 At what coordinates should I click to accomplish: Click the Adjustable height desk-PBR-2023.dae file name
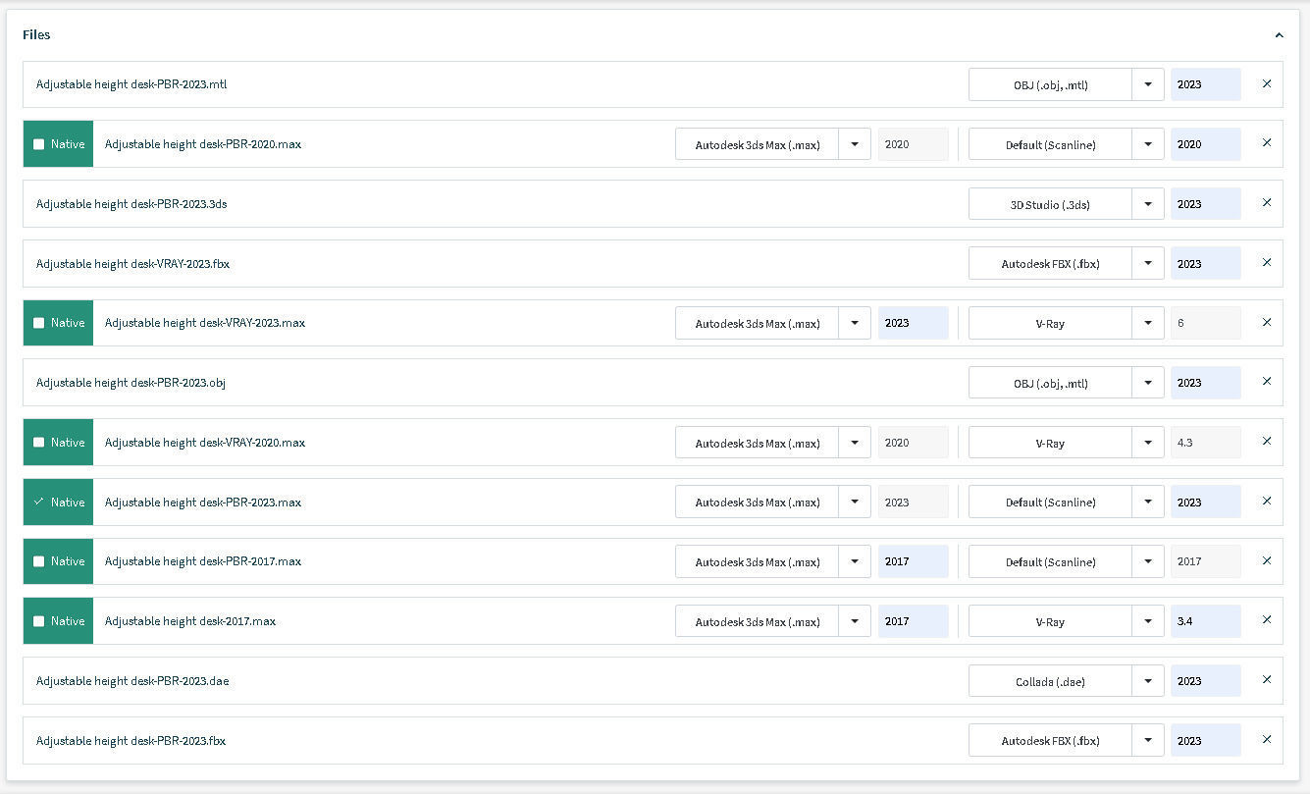click(x=132, y=680)
